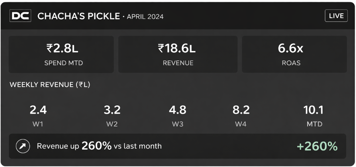356x167 pixels.
Task: Click the MTD value 10.1
Action: pyautogui.click(x=313, y=110)
